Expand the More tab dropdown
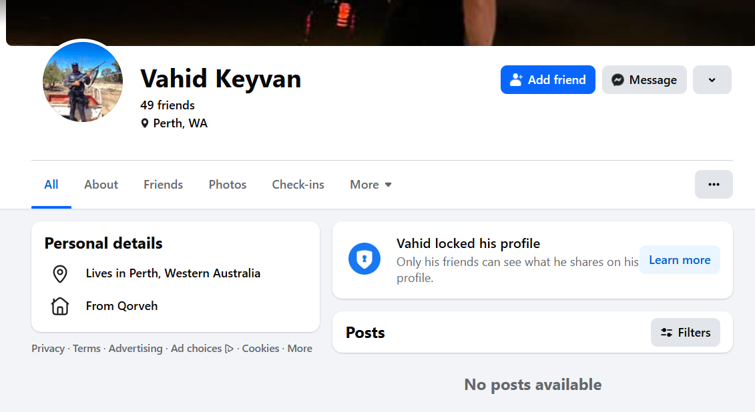The height and width of the screenshot is (412, 755). point(370,185)
